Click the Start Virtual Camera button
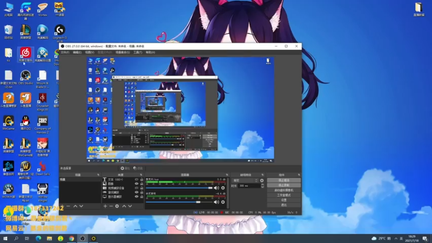 pos(284,190)
